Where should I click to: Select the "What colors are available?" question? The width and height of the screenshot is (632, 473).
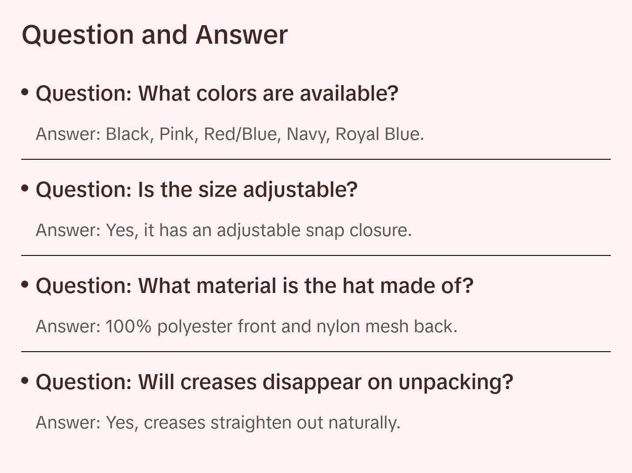pos(217,94)
